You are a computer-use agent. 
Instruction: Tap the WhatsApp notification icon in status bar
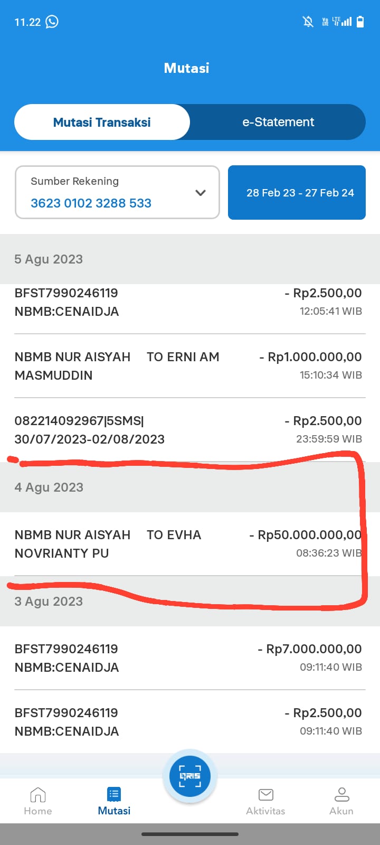click(x=52, y=22)
